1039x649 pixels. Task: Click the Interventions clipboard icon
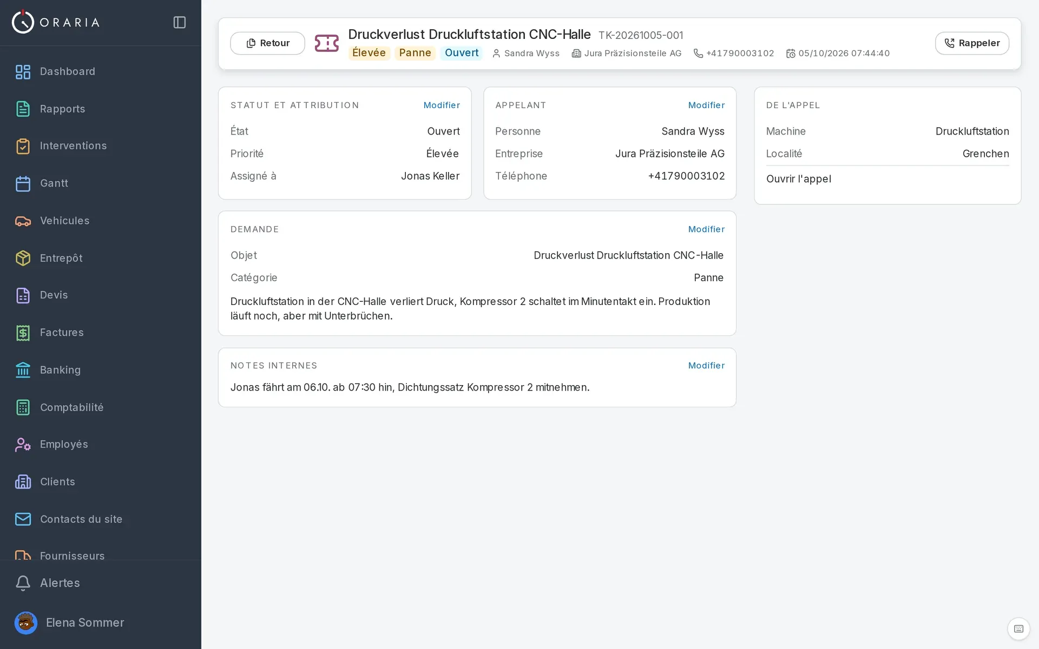tap(23, 146)
